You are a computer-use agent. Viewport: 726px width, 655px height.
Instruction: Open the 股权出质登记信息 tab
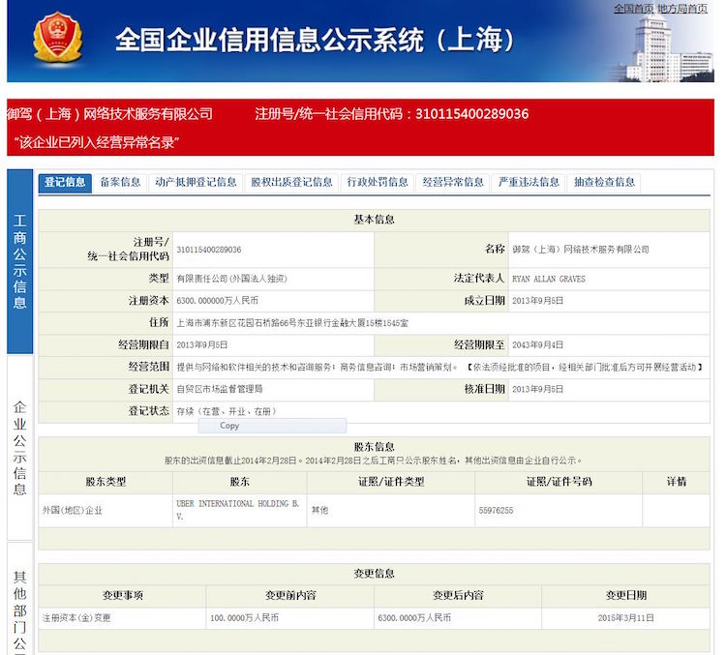291,183
